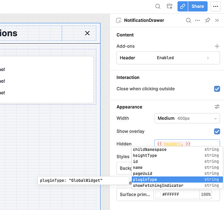Rename the NotificationDrawer component title
This screenshot has width=224, height=210.
[144, 21]
